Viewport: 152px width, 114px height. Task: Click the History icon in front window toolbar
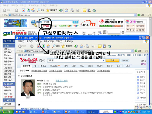76,46
